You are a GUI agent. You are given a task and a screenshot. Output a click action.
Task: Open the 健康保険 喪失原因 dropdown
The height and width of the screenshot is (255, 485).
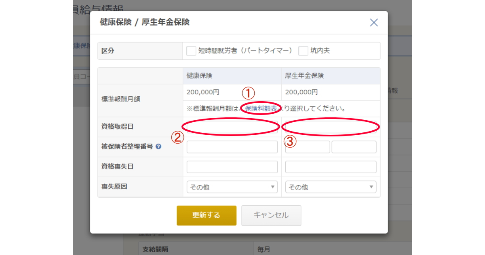232,187
